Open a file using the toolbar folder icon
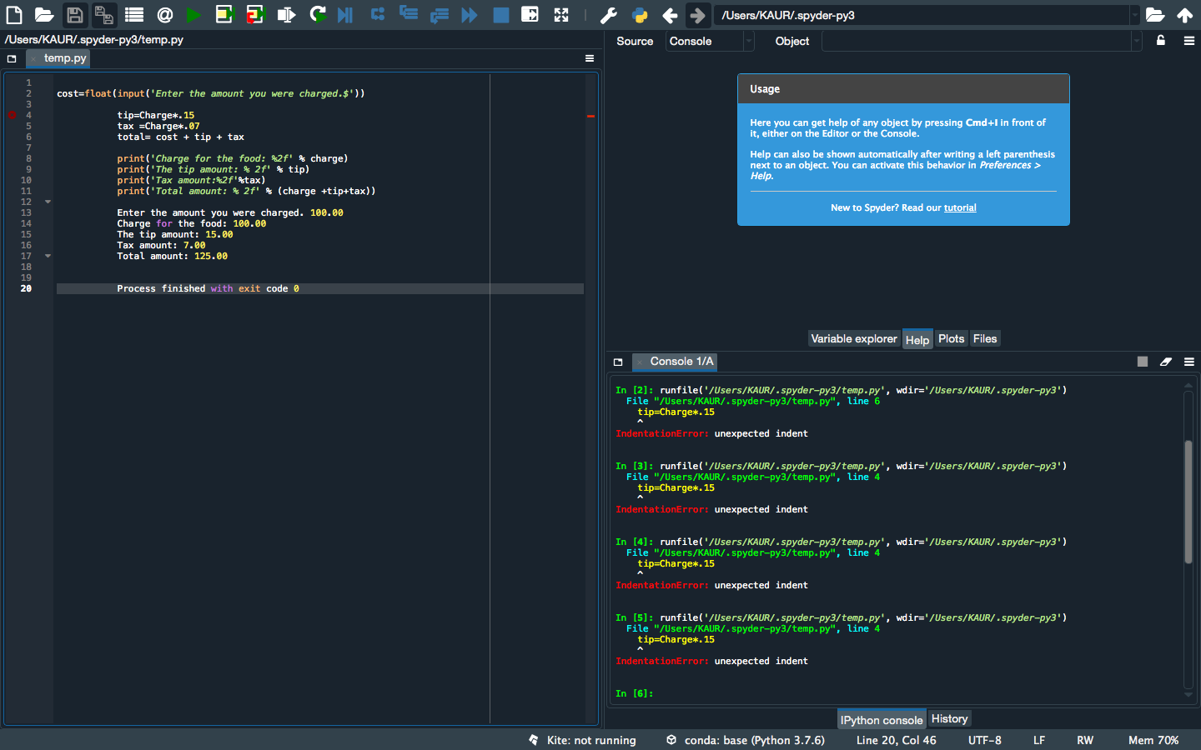1201x750 pixels. point(44,15)
